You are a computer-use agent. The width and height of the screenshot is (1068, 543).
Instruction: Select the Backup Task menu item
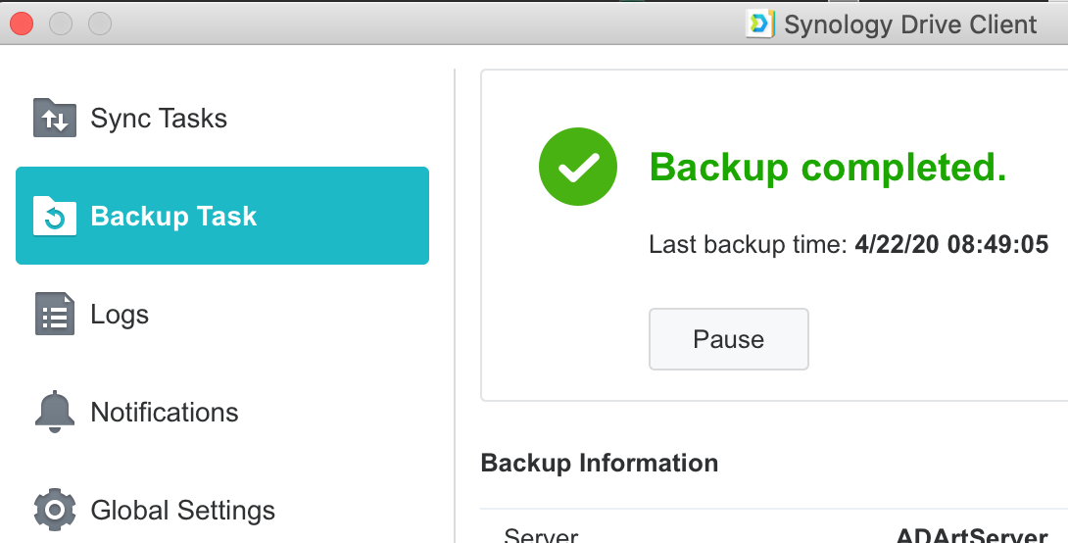(222, 216)
